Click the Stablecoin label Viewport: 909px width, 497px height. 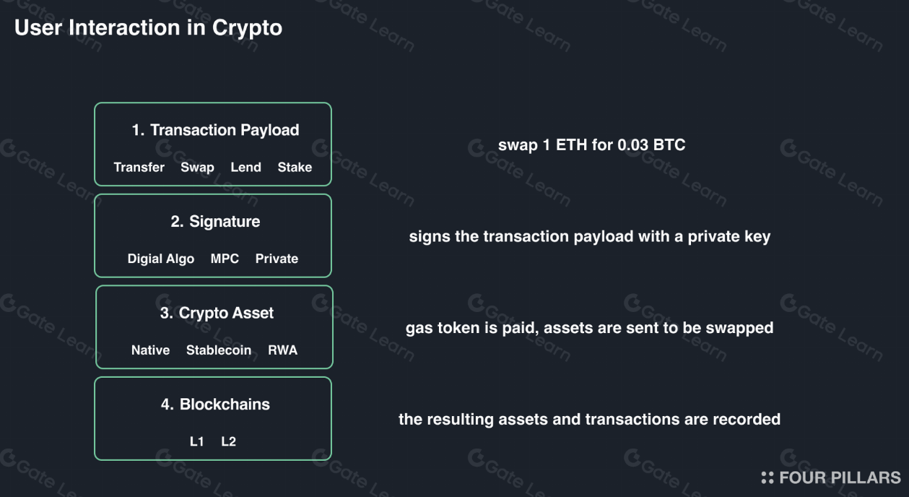click(x=219, y=350)
